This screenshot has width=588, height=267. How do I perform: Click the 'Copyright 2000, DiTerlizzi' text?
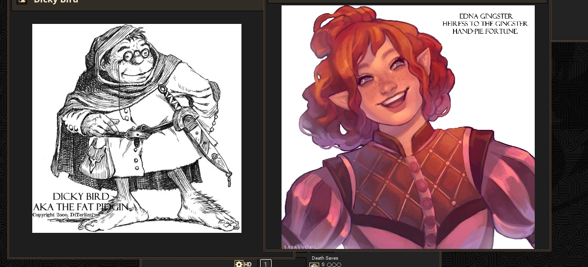tap(63, 215)
